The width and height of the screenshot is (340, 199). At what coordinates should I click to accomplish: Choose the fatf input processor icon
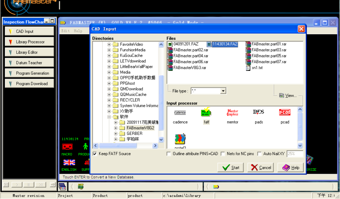(x=206, y=112)
